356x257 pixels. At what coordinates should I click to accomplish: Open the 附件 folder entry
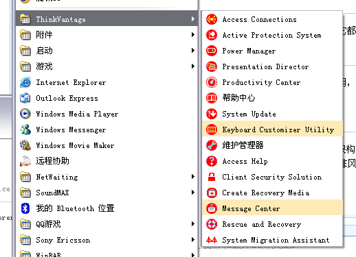point(107,35)
